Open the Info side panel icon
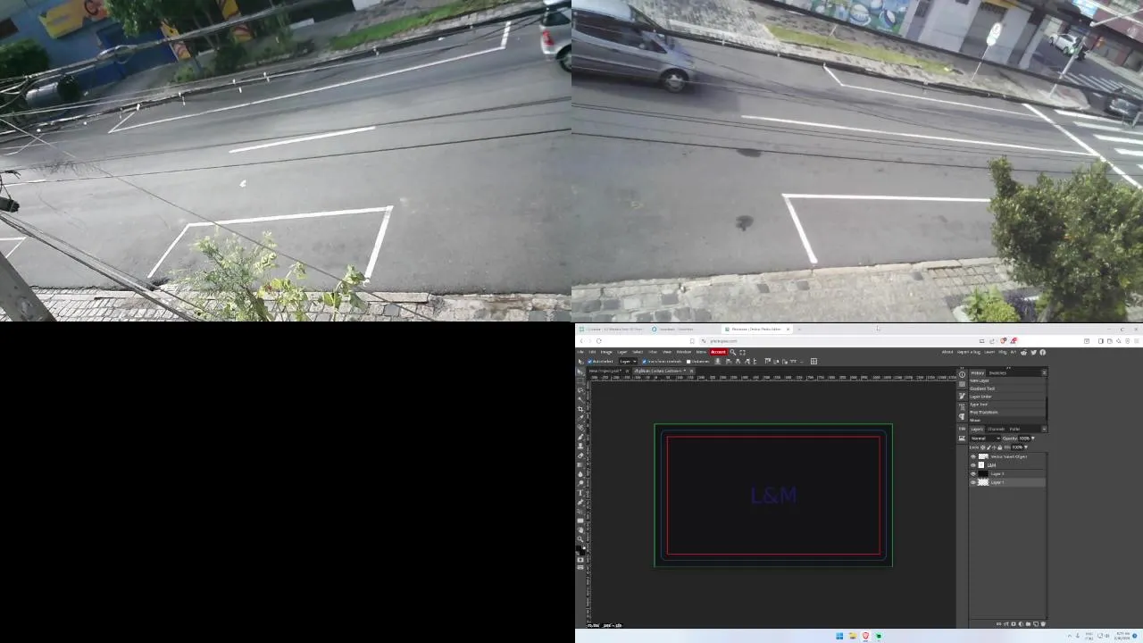Image resolution: width=1143 pixels, height=643 pixels. pos(962,374)
